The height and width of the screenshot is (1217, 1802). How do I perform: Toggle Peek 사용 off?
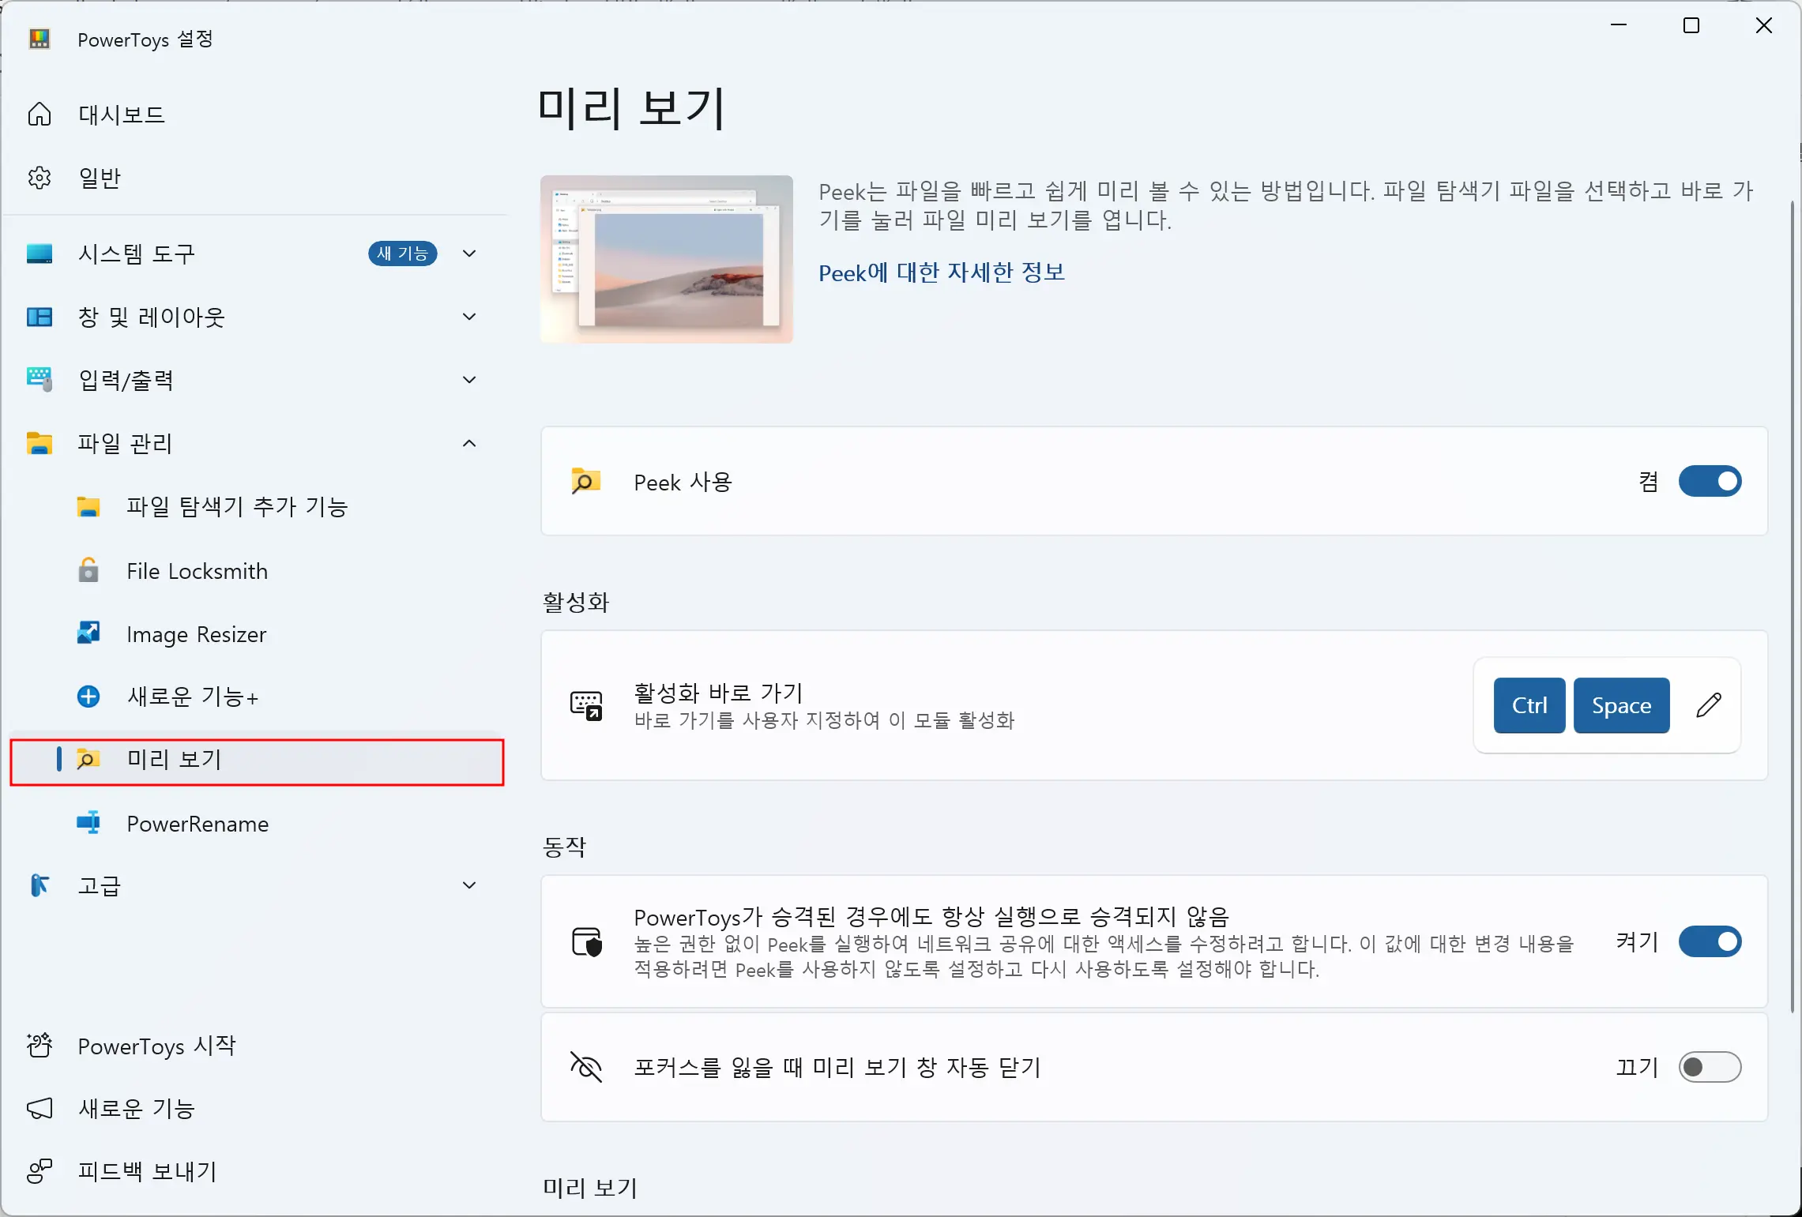pos(1710,482)
